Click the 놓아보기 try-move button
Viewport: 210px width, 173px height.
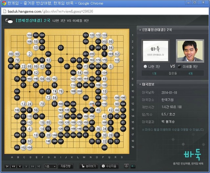pyautogui.click(x=89, y=166)
